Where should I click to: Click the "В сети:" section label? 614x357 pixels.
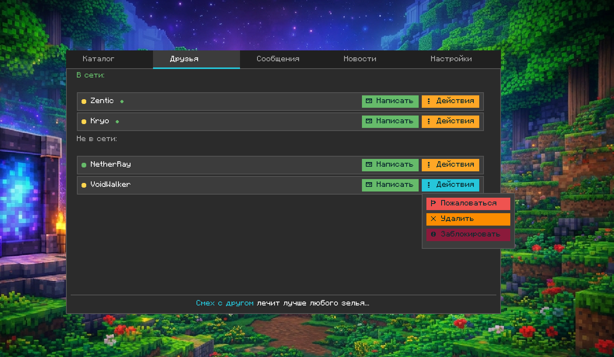[x=90, y=75]
